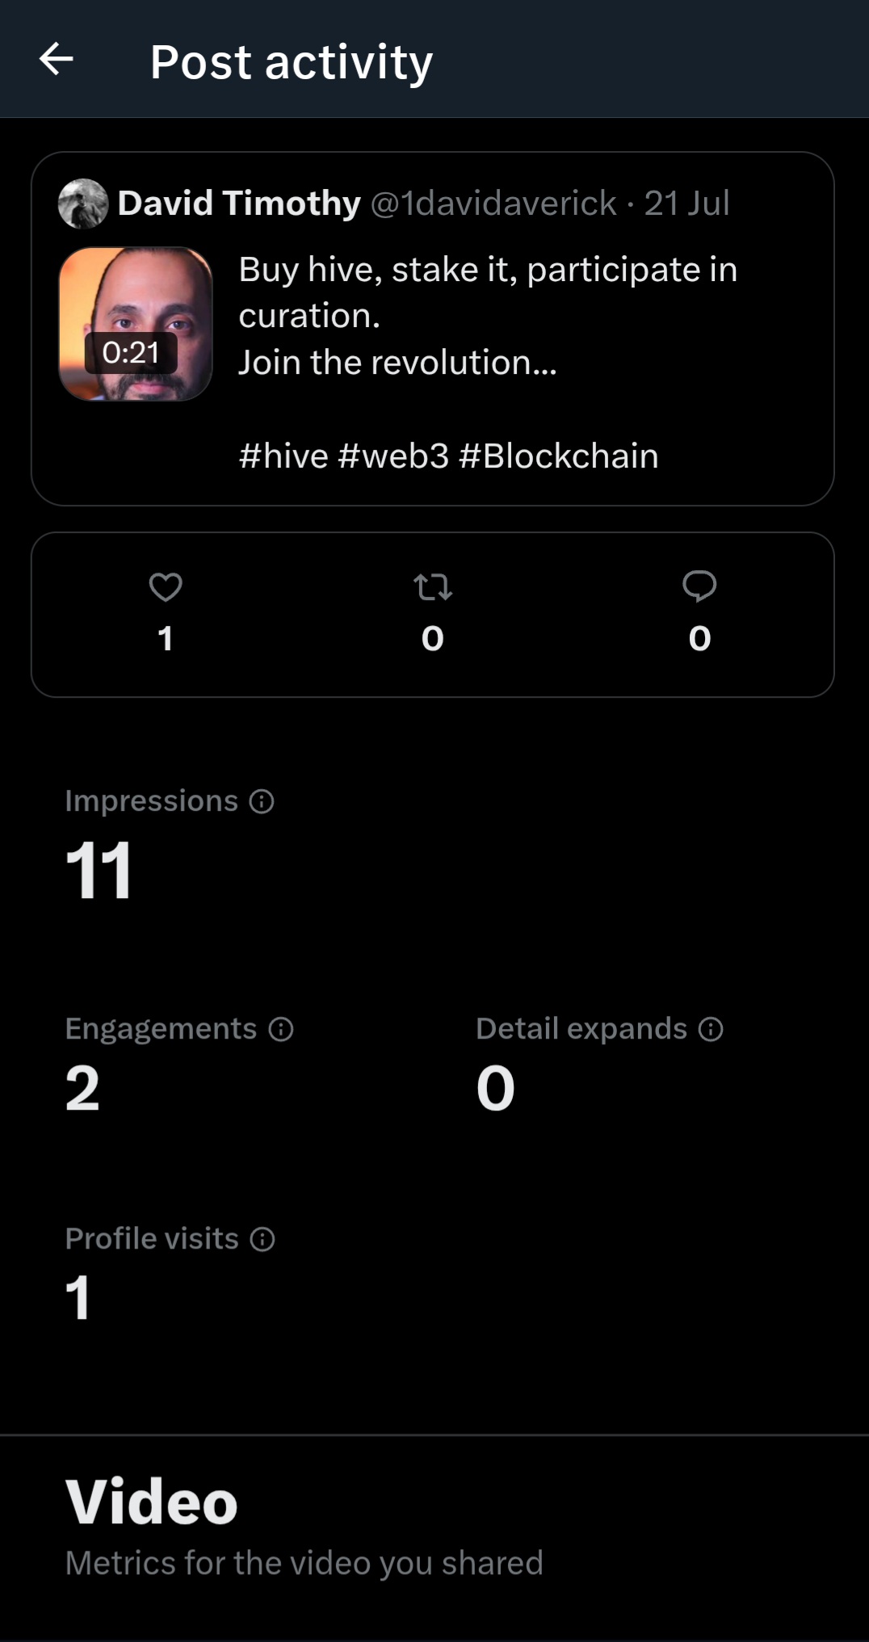Open the #web3 hashtag
The image size is (869, 1642).
pyautogui.click(x=393, y=456)
